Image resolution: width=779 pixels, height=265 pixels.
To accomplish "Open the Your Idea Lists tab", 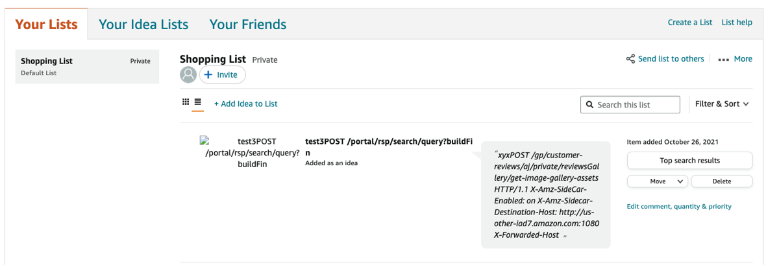I will [143, 24].
